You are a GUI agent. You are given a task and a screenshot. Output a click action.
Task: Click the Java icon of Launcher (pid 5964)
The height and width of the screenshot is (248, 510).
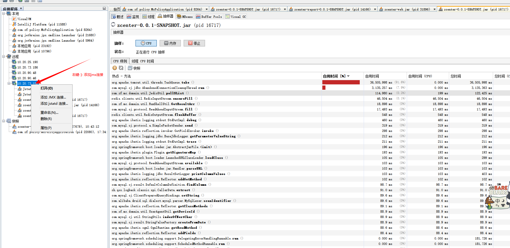click(x=14, y=40)
